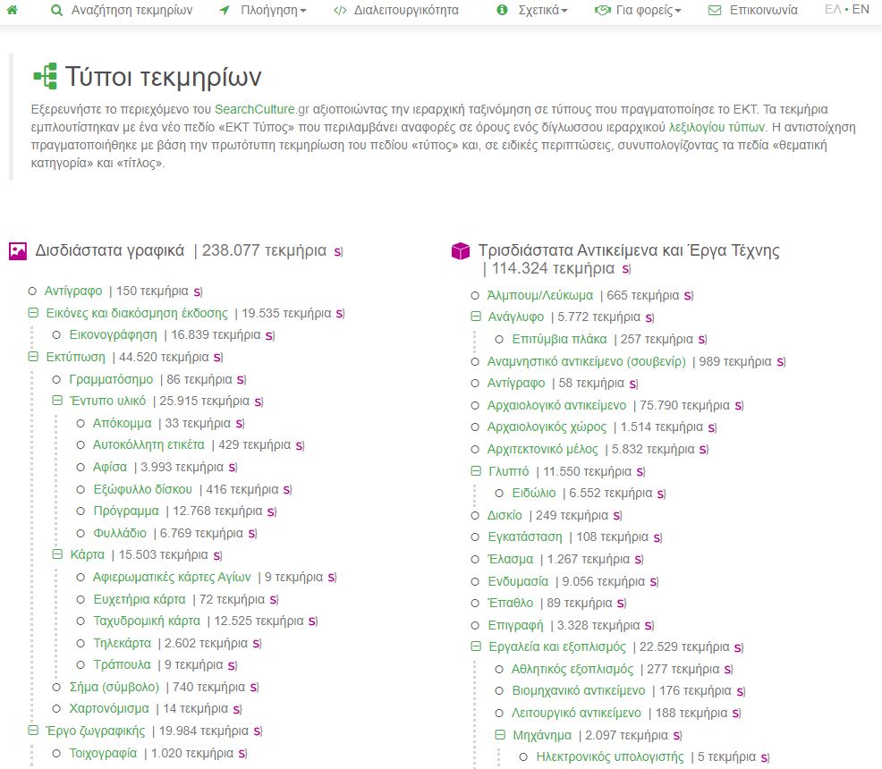Viewport: 882px width, 769px height.
Task: Click the home icon in the navigation bar
Action: coord(12,12)
